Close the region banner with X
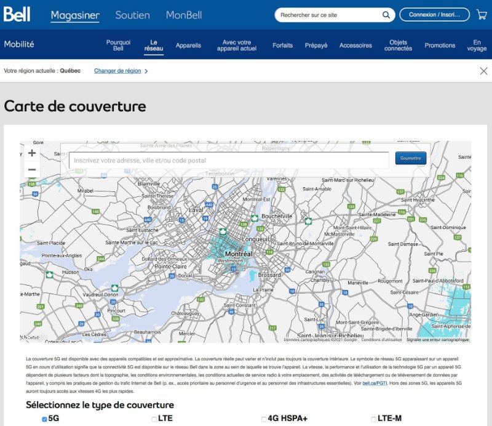The width and height of the screenshot is (492, 426). pyautogui.click(x=483, y=71)
